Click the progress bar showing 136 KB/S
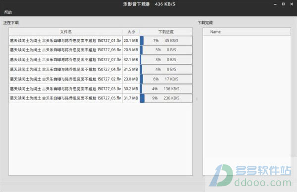Image resolution: width=297 pixels, height=192 pixels. pyautogui.click(x=166, y=89)
